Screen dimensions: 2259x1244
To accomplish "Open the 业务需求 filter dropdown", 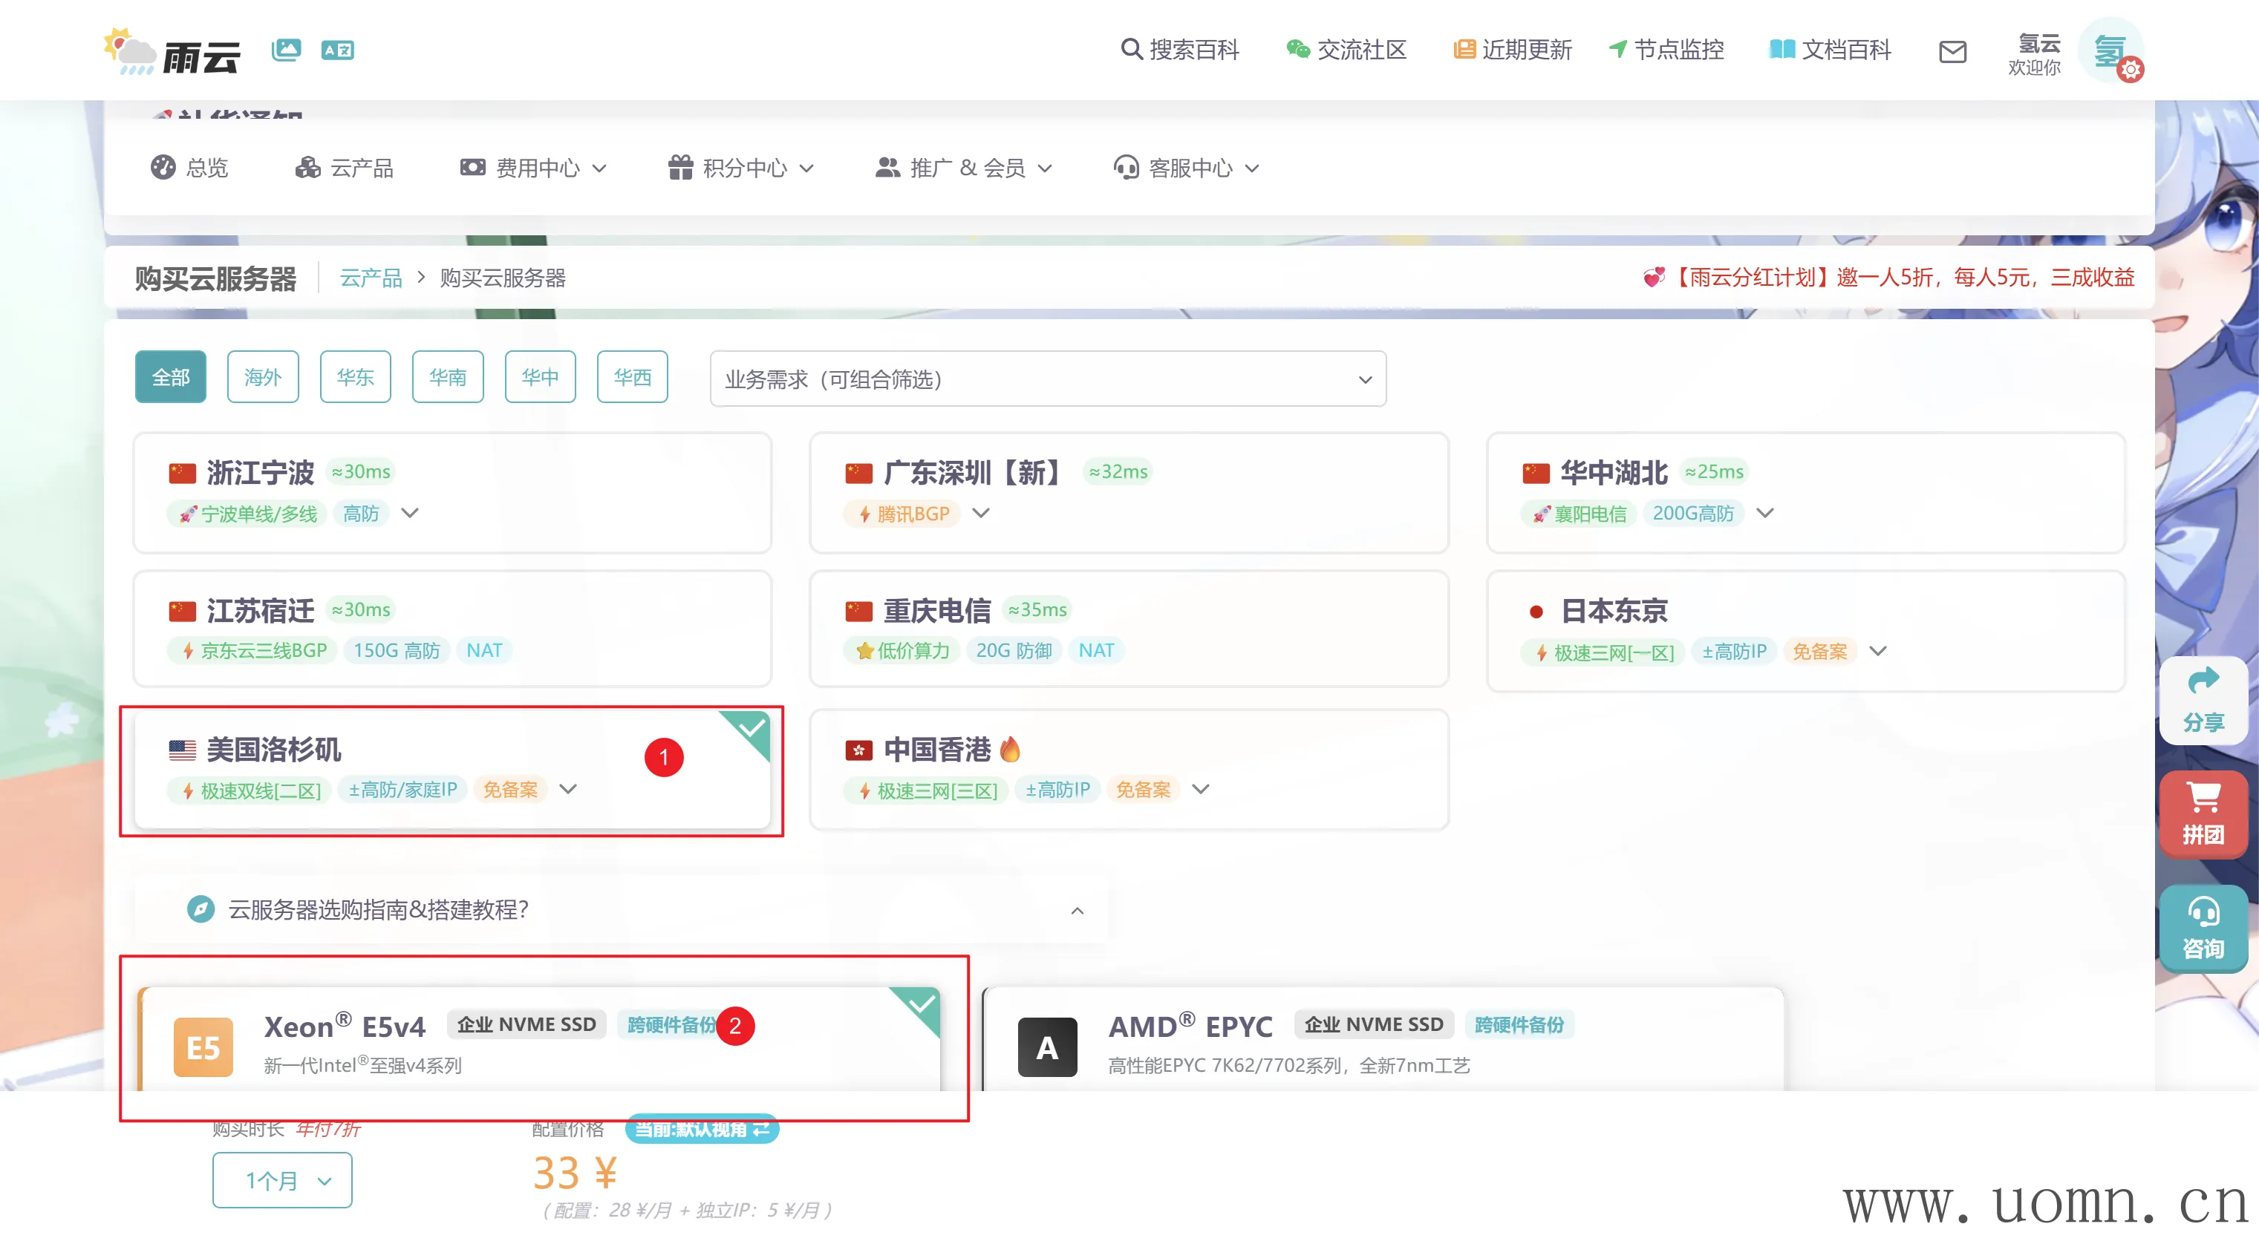I will click(x=1047, y=379).
